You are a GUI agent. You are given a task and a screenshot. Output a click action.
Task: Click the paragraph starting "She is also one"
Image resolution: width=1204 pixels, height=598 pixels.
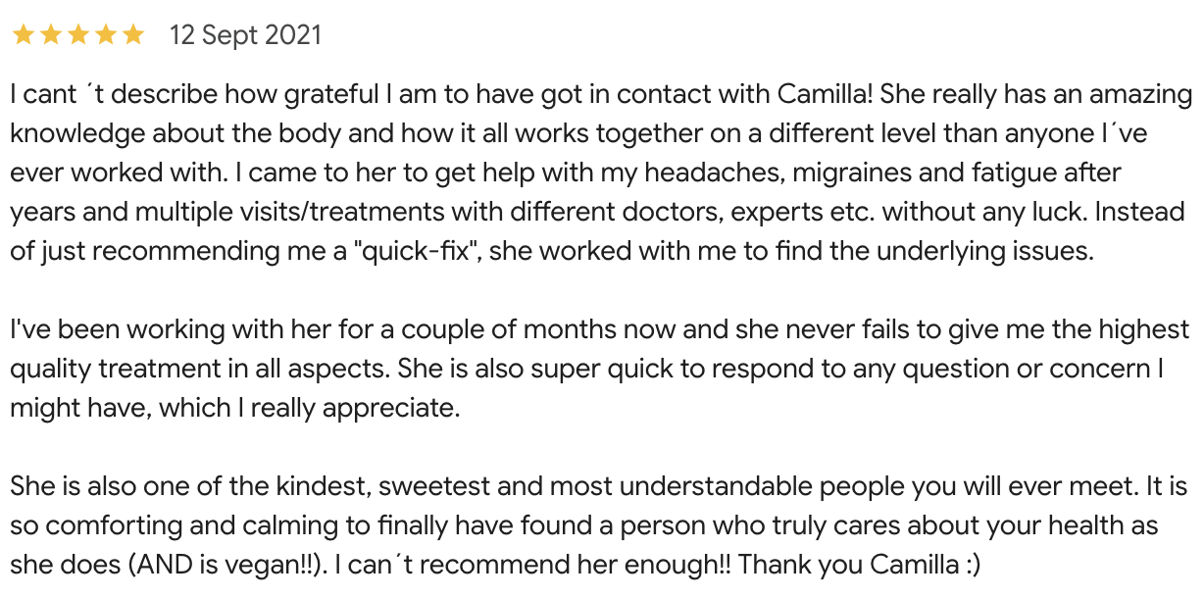599,525
